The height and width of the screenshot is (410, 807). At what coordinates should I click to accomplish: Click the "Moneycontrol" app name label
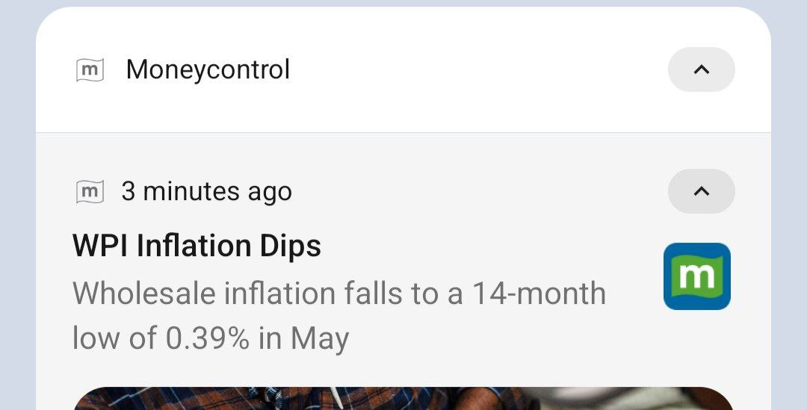[x=208, y=70]
